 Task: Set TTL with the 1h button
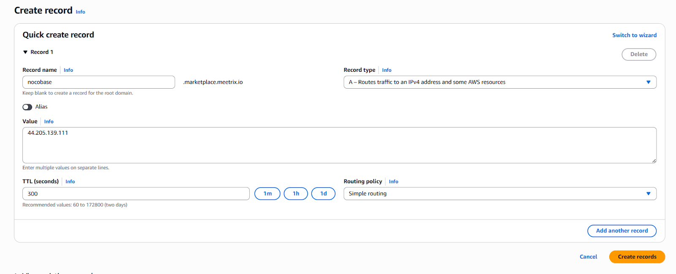296,194
